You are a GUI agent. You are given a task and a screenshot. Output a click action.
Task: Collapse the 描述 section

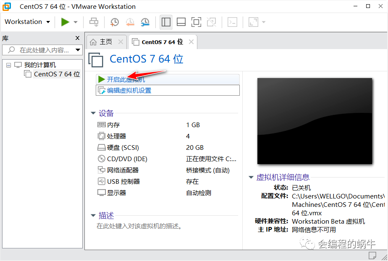point(93,216)
